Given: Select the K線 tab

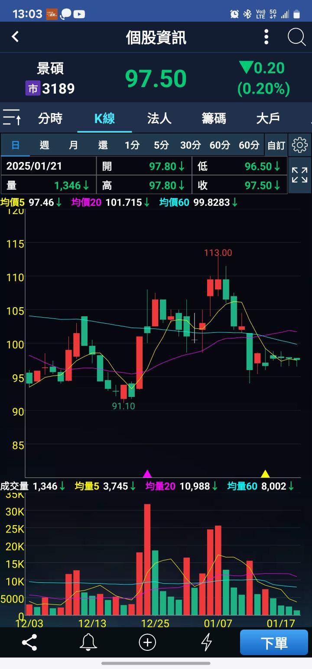Looking at the screenshot, I should [x=105, y=118].
